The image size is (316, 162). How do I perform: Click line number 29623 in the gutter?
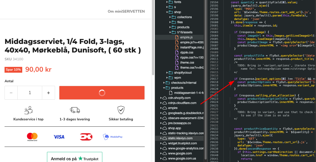(214, 99)
